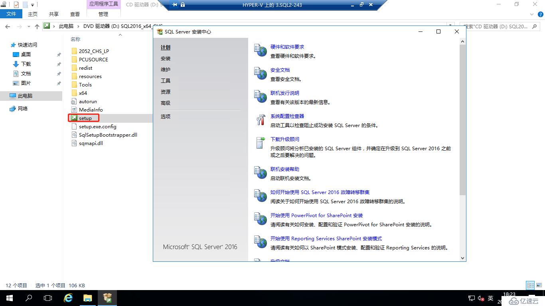Launch the 系统配置检查器 link
Viewport: 545px width, 306px height.
(287, 116)
